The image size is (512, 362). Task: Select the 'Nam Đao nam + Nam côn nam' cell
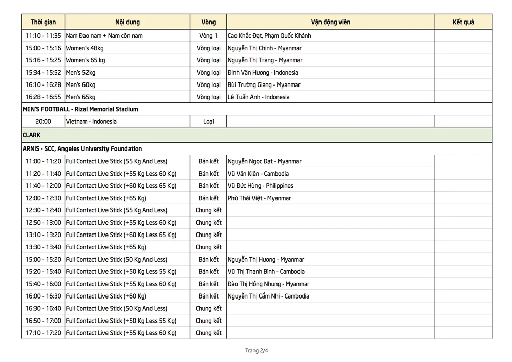point(104,36)
